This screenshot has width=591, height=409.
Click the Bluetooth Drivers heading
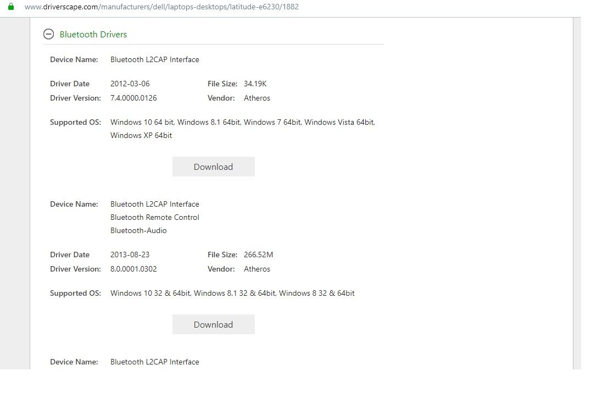click(x=93, y=34)
